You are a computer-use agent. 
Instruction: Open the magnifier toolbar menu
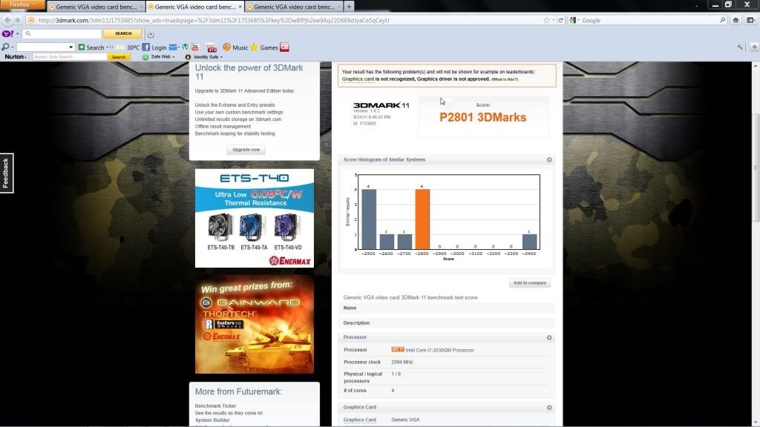[7, 47]
